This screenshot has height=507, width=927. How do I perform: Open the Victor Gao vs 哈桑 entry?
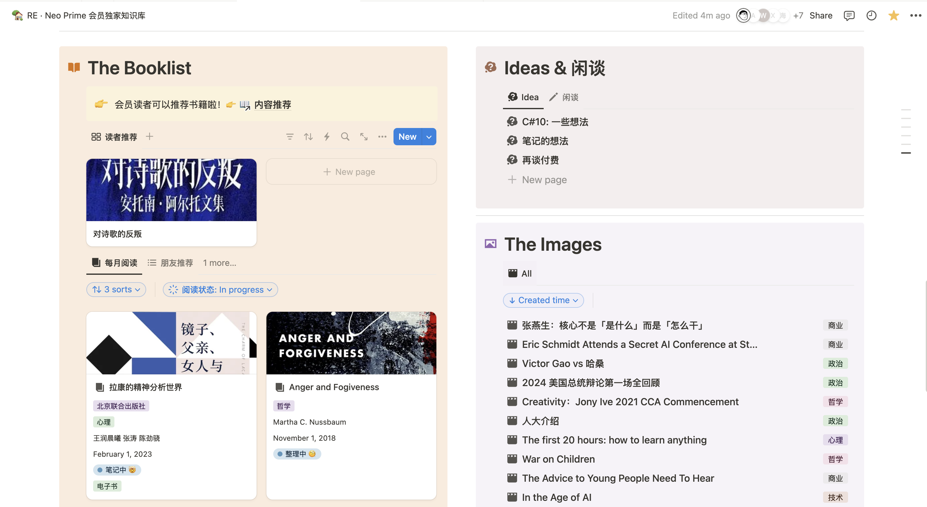coord(563,363)
